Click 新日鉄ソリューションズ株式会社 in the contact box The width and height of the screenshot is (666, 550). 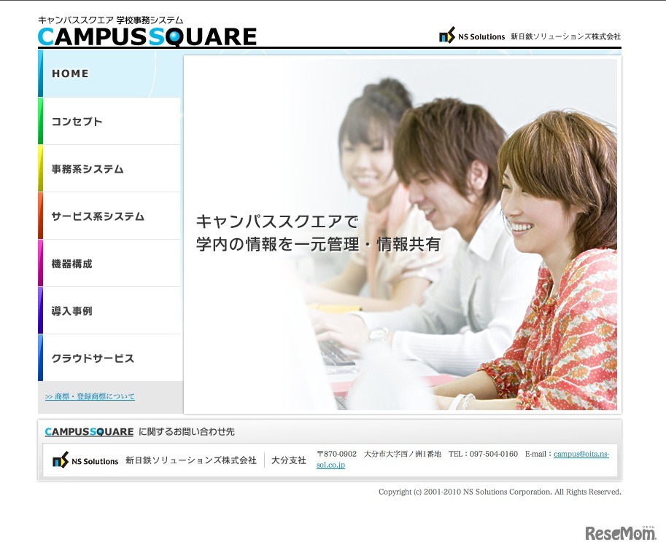(x=190, y=460)
